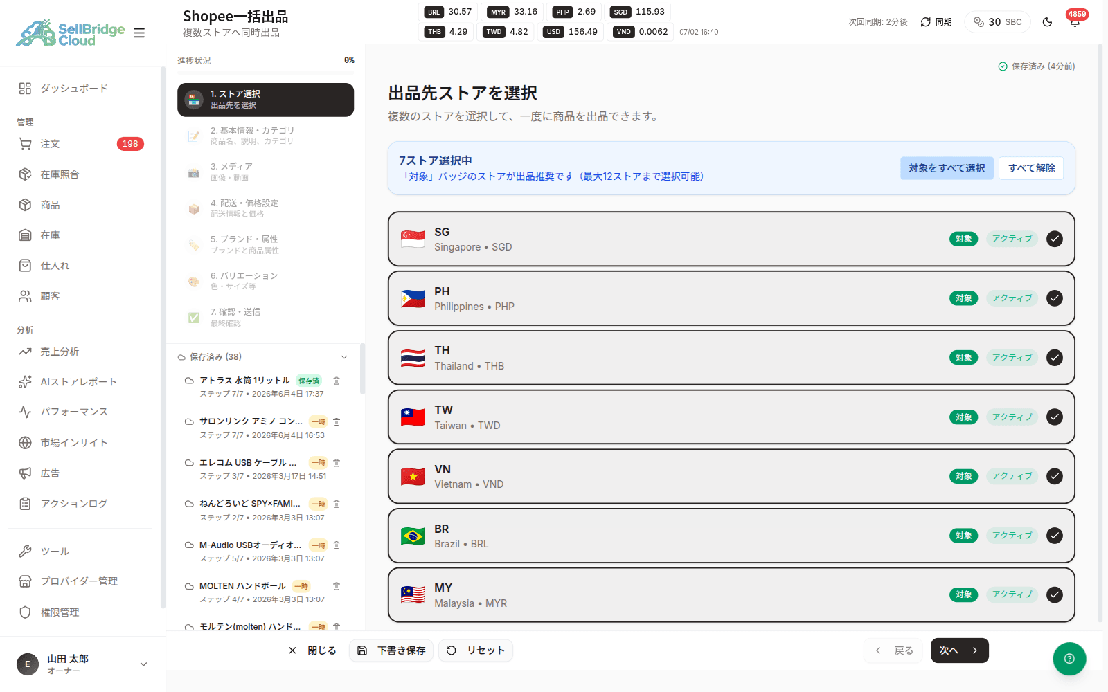The width and height of the screenshot is (1108, 692).
Task: Deselect the VN Vietnam store checkmark
Action: [1055, 476]
